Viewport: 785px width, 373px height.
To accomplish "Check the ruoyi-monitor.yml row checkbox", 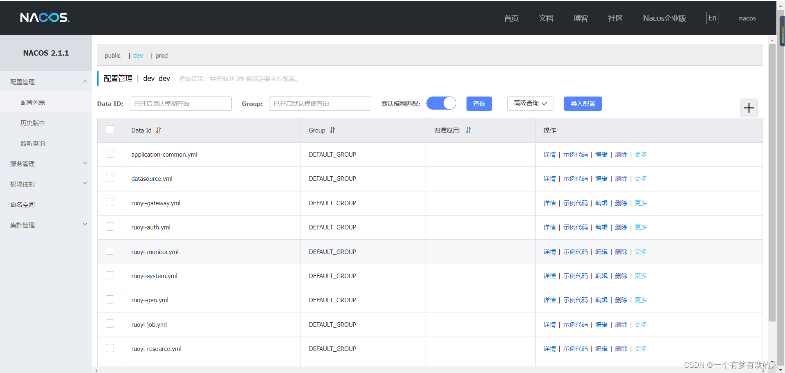I will coord(110,251).
